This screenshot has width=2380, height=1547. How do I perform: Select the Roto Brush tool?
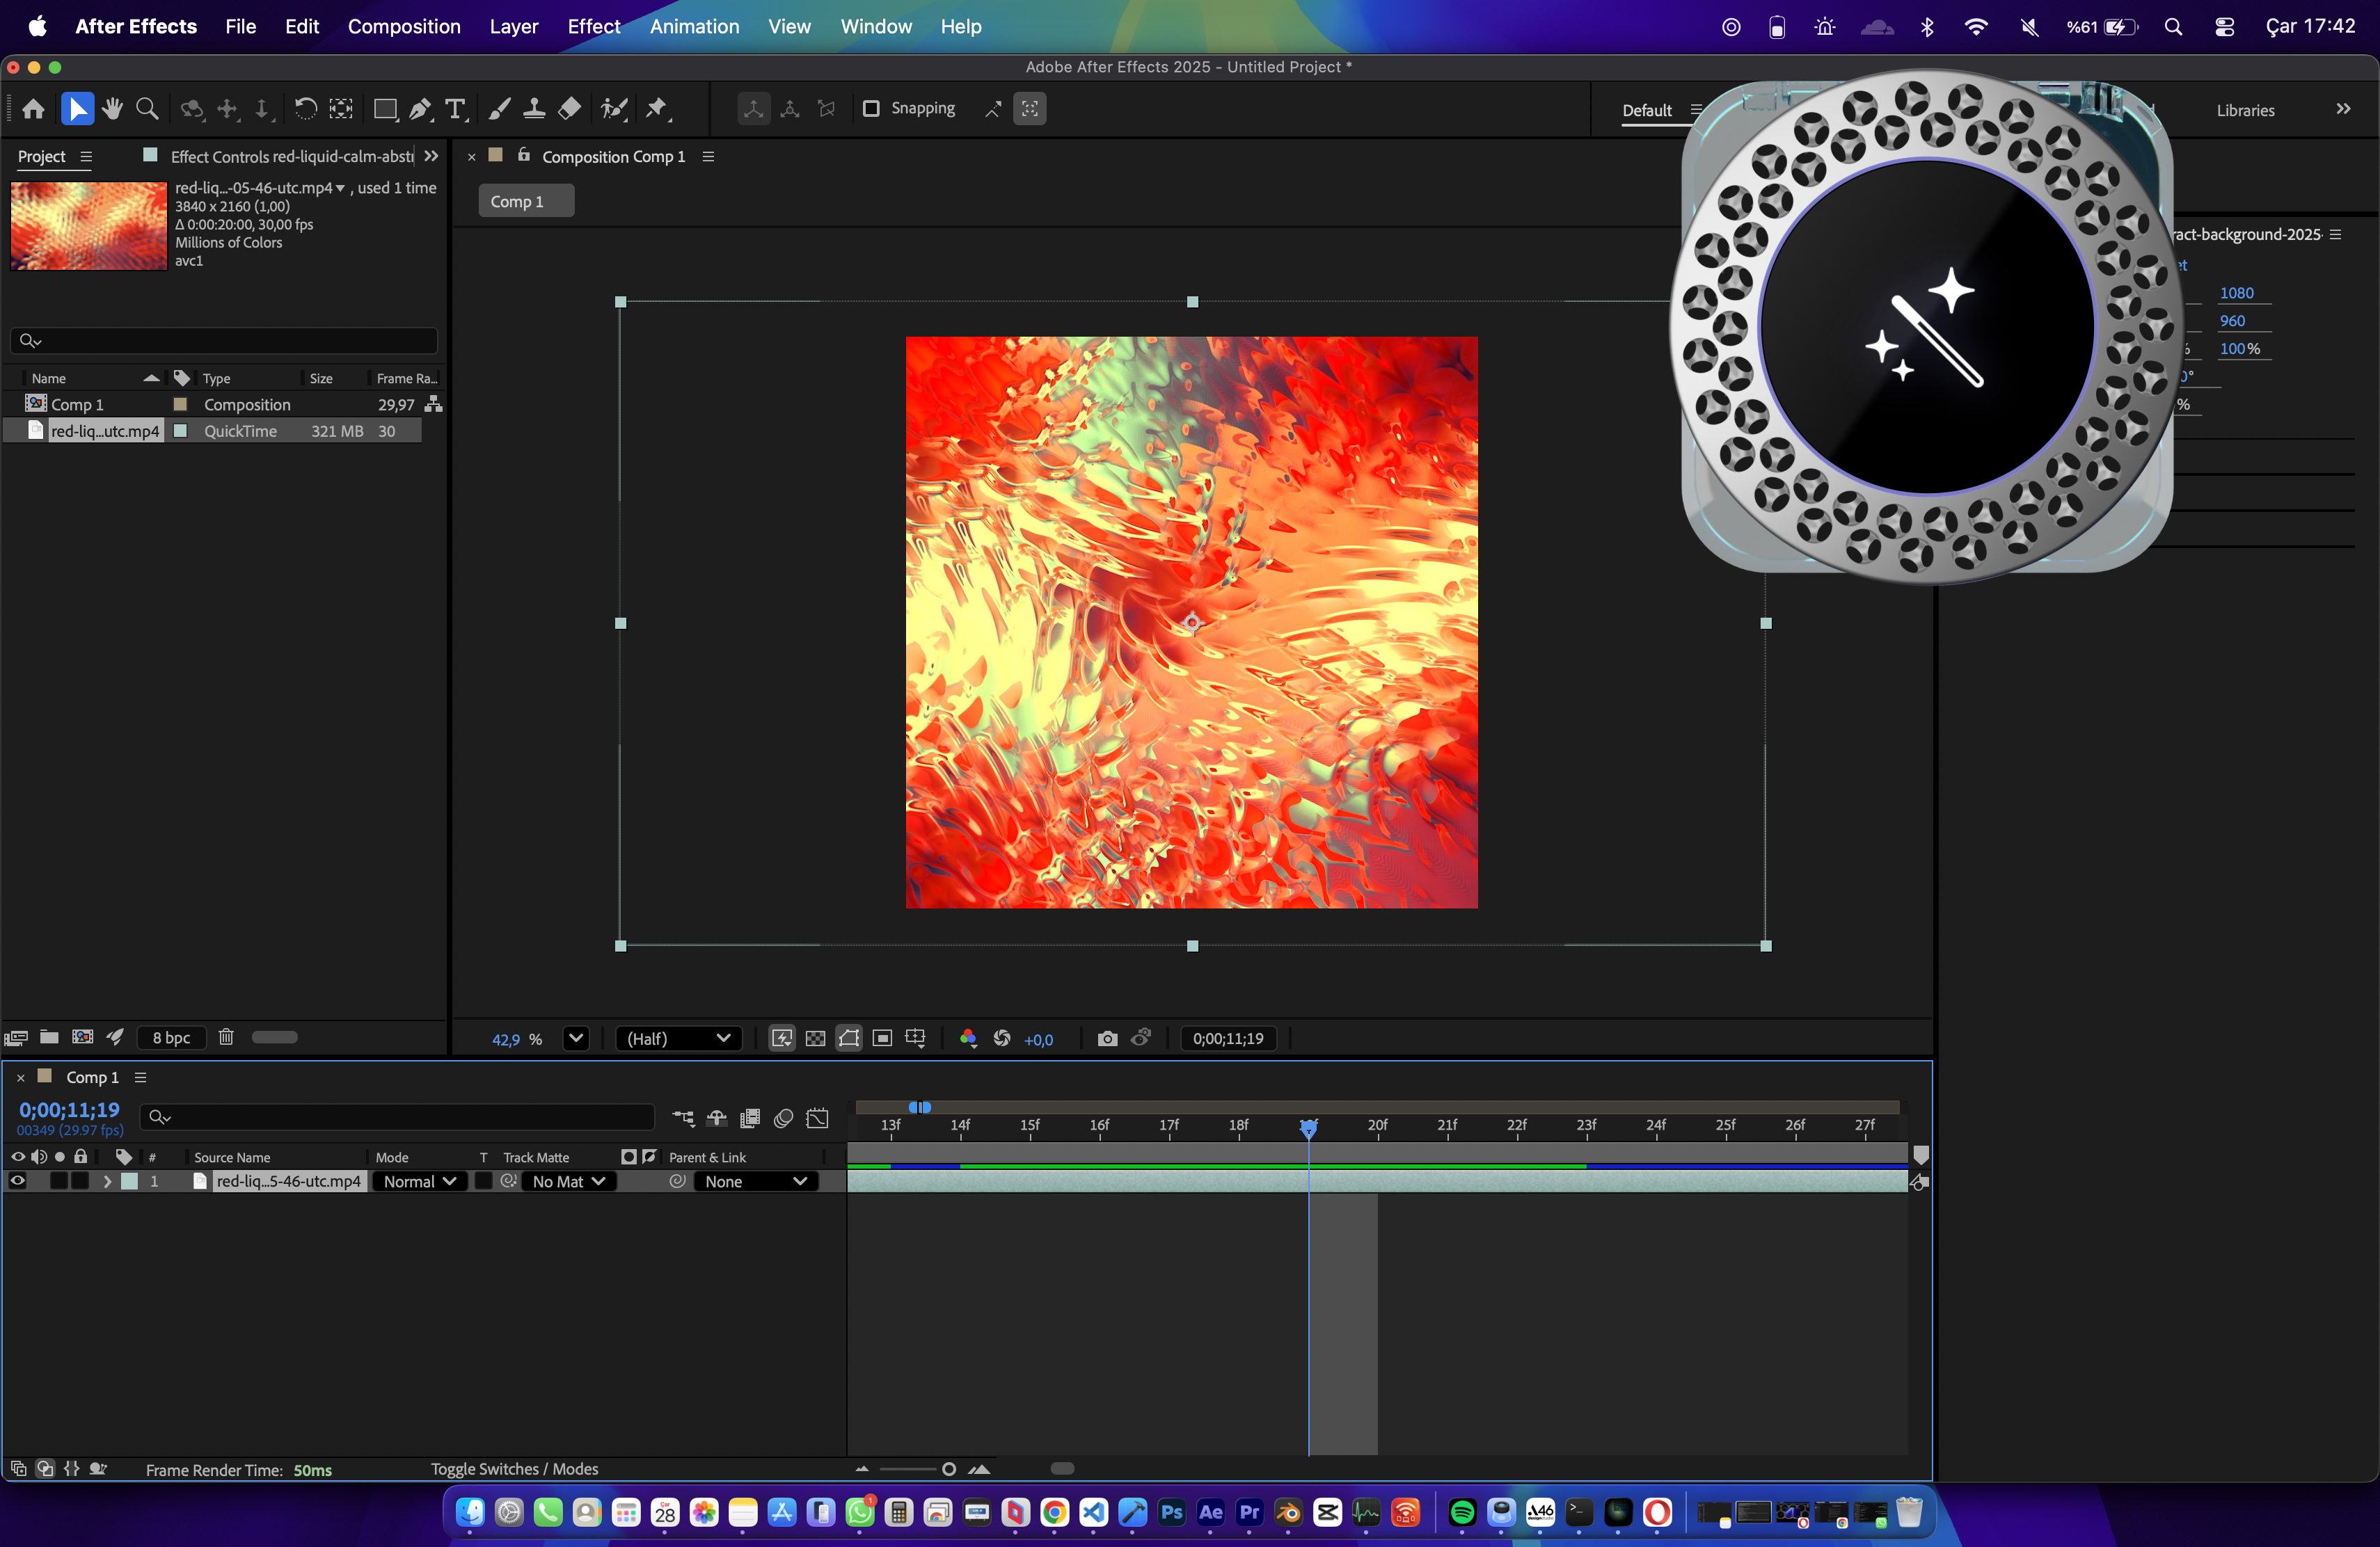pyautogui.click(x=614, y=109)
